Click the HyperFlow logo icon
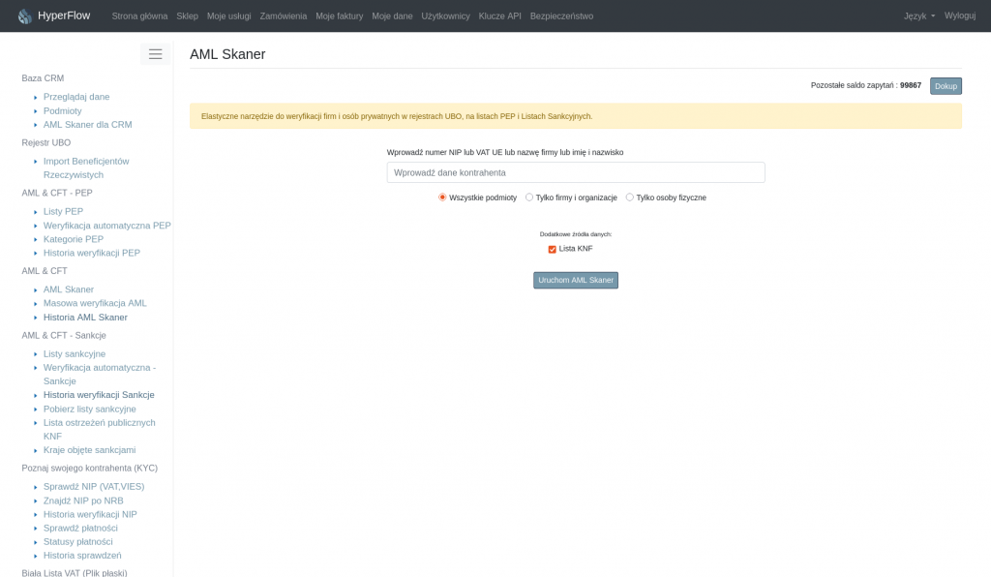 click(24, 16)
